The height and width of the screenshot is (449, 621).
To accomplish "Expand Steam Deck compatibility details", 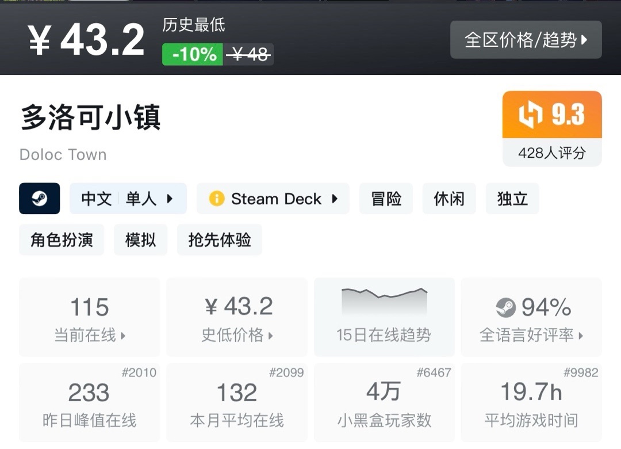I will click(x=273, y=199).
